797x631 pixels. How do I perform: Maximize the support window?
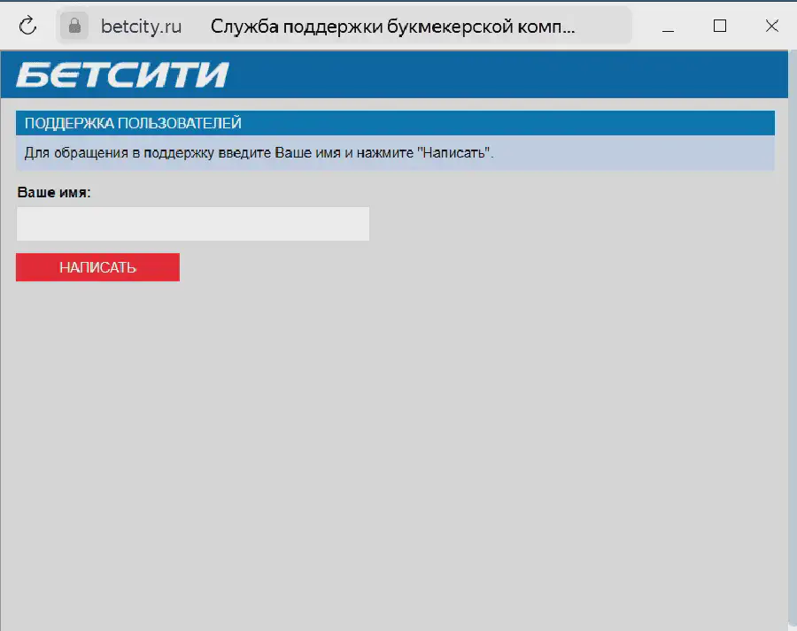tap(720, 26)
